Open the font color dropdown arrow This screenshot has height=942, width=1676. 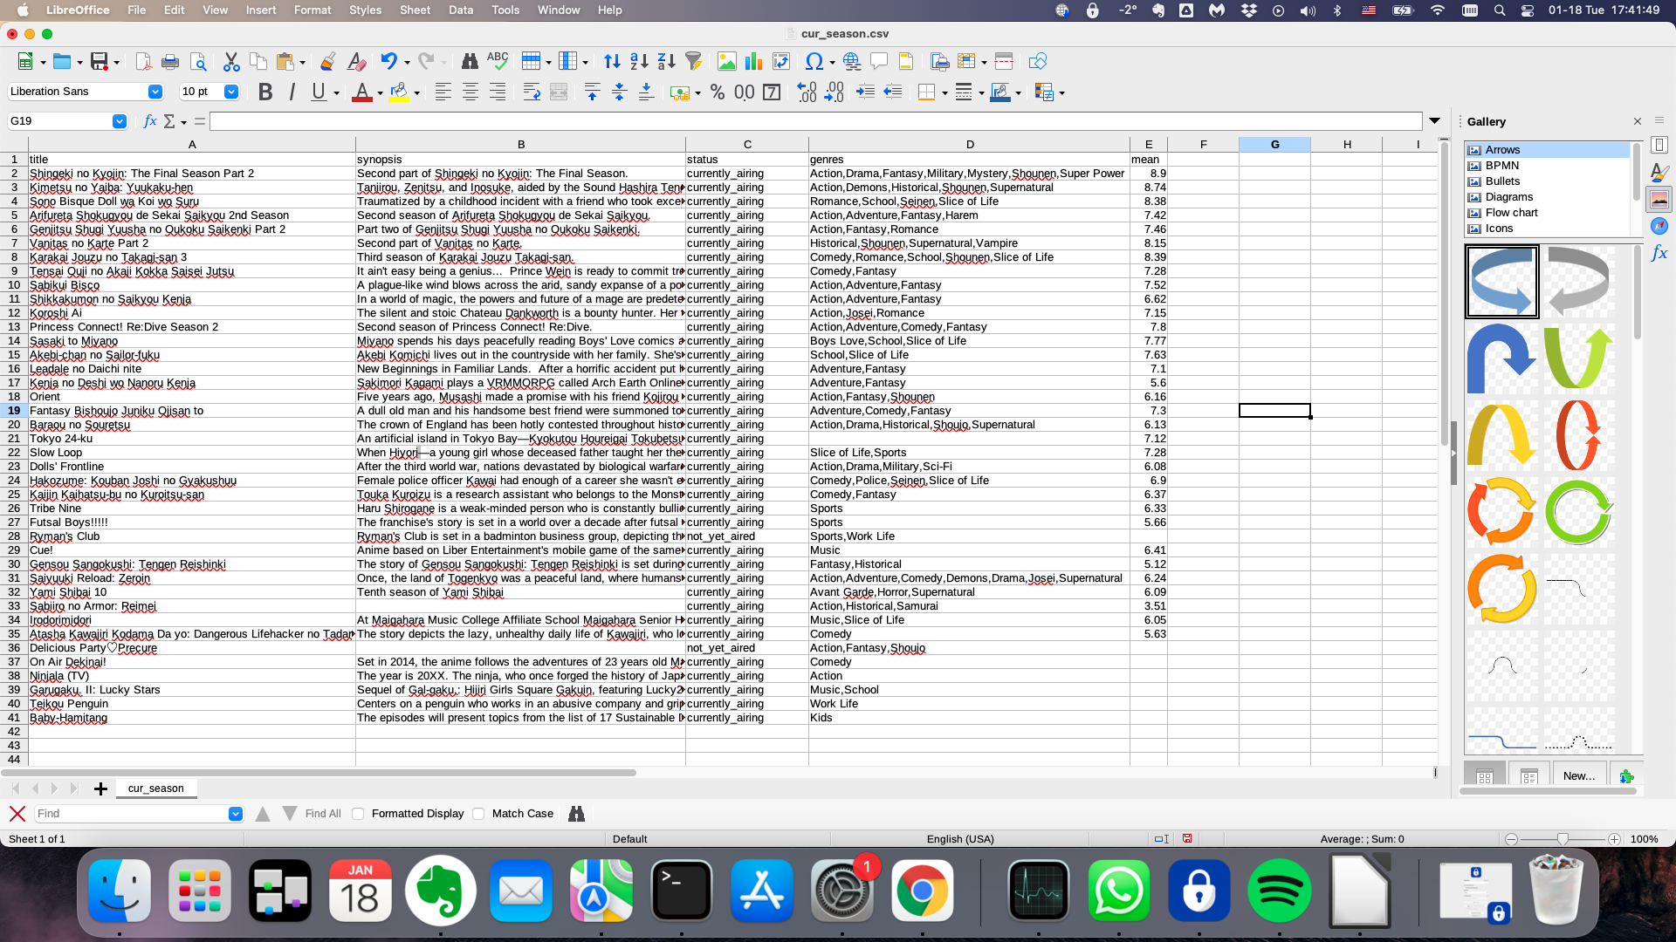[x=380, y=93]
